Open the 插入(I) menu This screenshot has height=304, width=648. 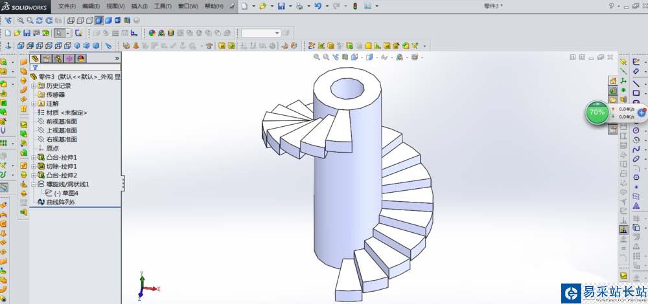139,6
